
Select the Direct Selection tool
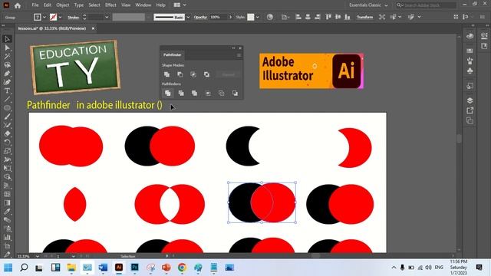[x=7, y=48]
